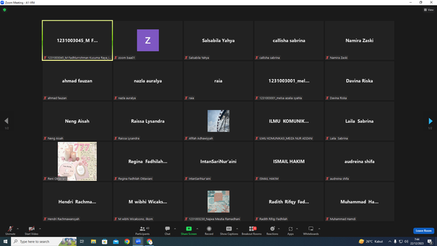Expand reactions options arrow
Viewport: 437px width, 246px height.
(279, 229)
